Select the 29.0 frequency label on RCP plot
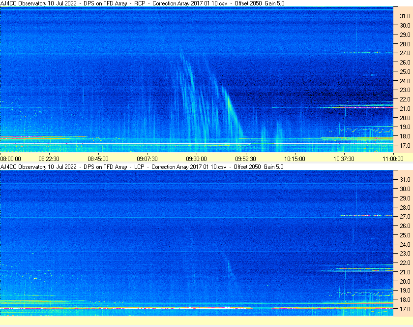This screenshot has height=327, width=413. (x=405, y=34)
